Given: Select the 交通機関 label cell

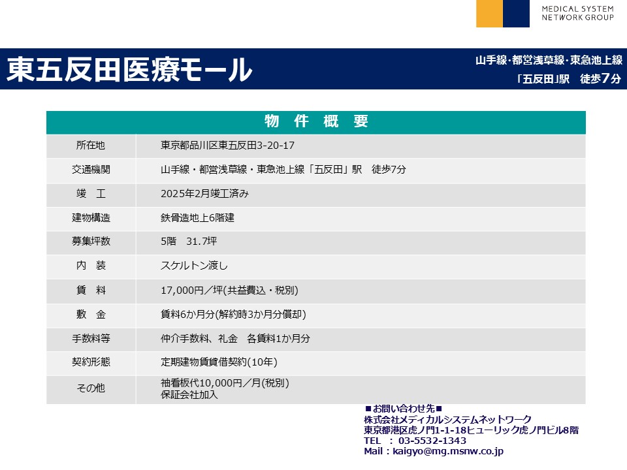Looking at the screenshot, I should 91,169.
